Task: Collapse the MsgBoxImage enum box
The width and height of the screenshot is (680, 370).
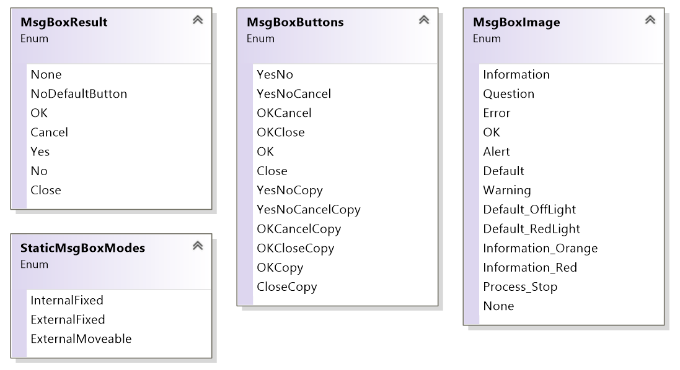Action: point(650,20)
